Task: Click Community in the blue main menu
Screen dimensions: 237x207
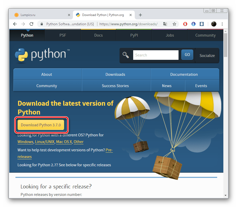Action: pyautogui.click(x=48, y=86)
